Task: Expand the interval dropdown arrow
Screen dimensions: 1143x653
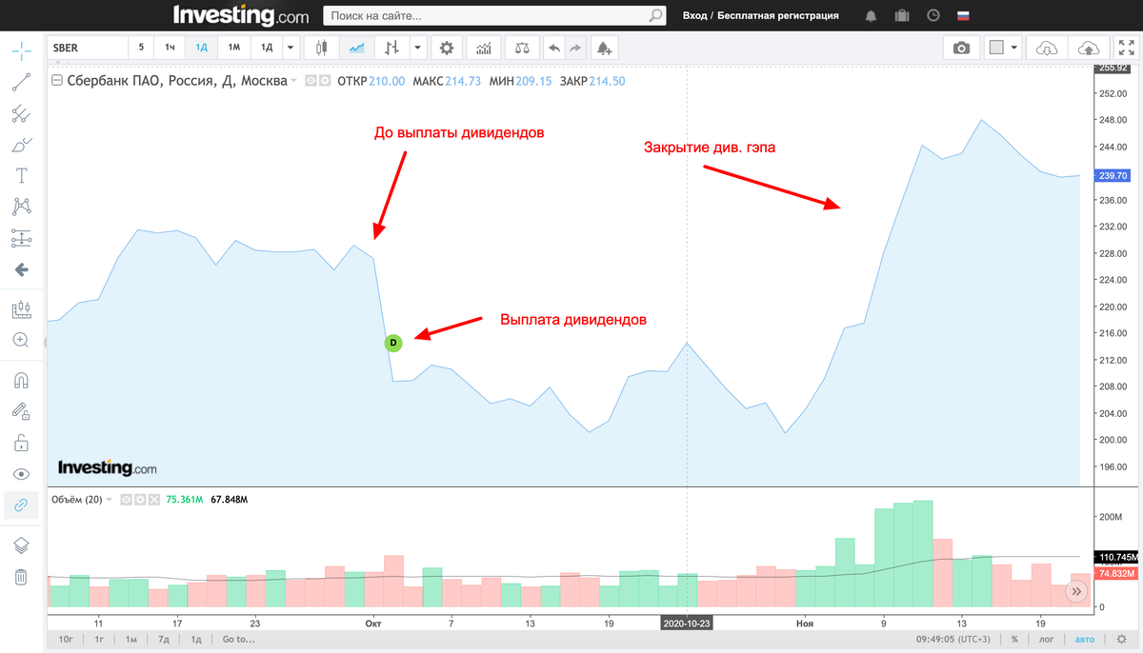Action: point(291,48)
